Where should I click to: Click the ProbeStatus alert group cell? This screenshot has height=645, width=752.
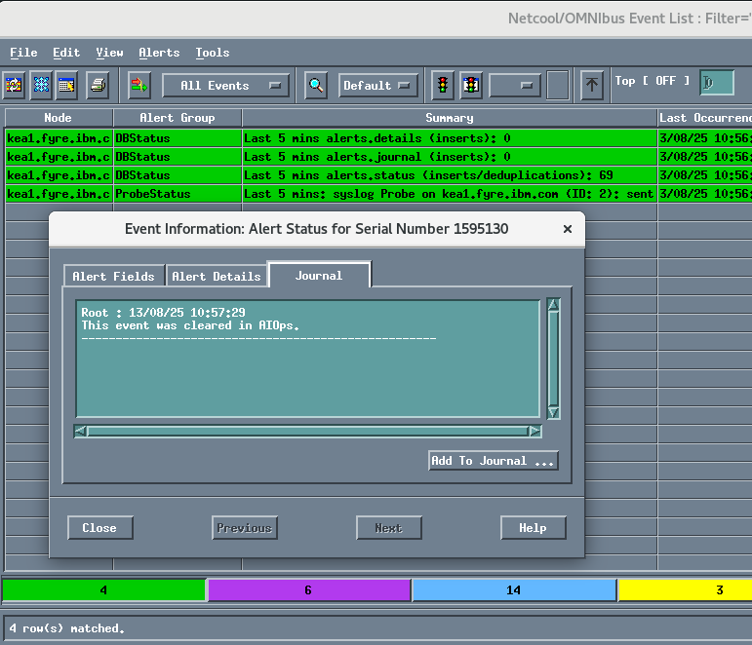pyautogui.click(x=178, y=194)
